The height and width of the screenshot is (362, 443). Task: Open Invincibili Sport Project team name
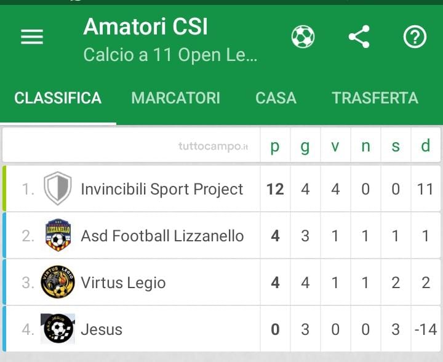coord(162,189)
